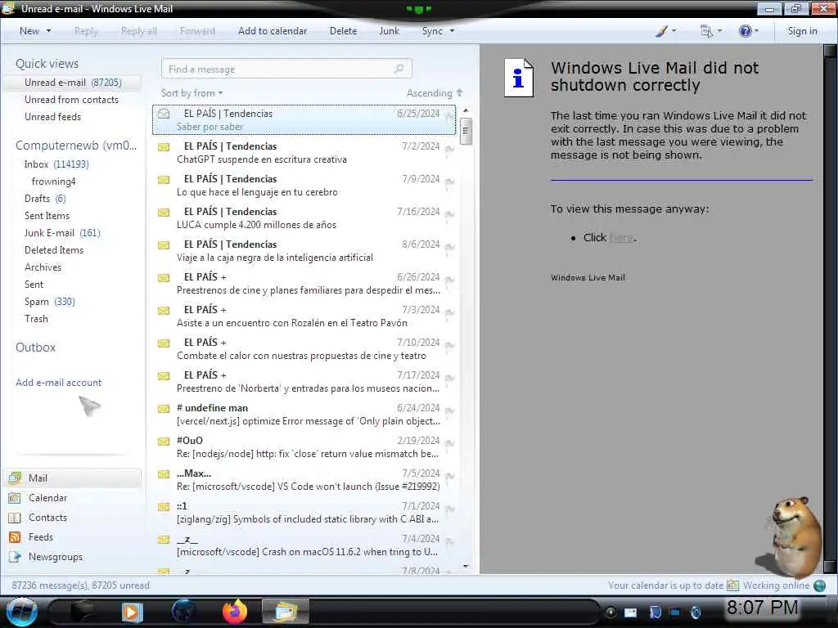Open the Windows Start orb
Screen dimensions: 838x628
click(x=21, y=612)
